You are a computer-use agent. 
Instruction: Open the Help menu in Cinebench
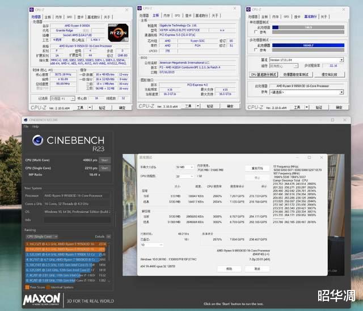pyautogui.click(x=35, y=127)
